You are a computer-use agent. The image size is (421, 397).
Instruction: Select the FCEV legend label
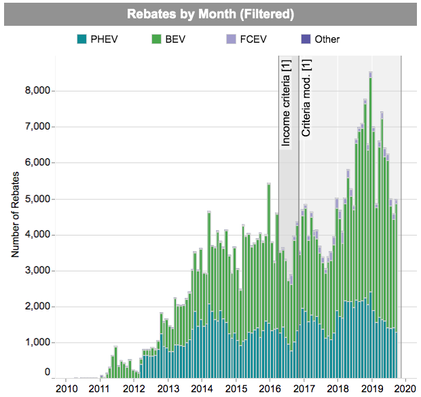(253, 39)
